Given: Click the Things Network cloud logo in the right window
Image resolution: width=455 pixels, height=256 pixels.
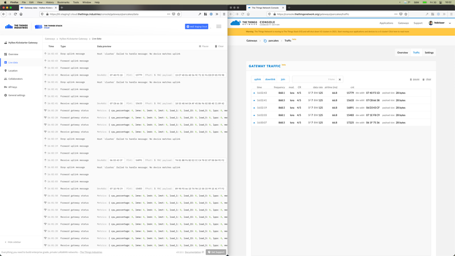Looking at the screenshot, I should pyautogui.click(x=235, y=23).
